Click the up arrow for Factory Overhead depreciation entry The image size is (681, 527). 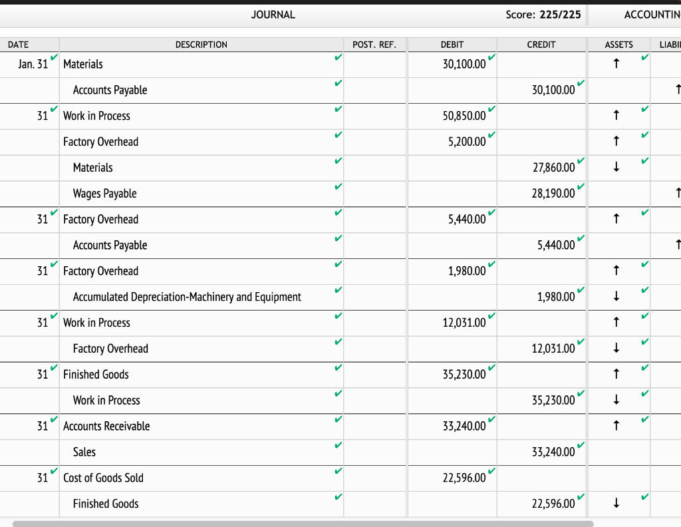coord(617,271)
